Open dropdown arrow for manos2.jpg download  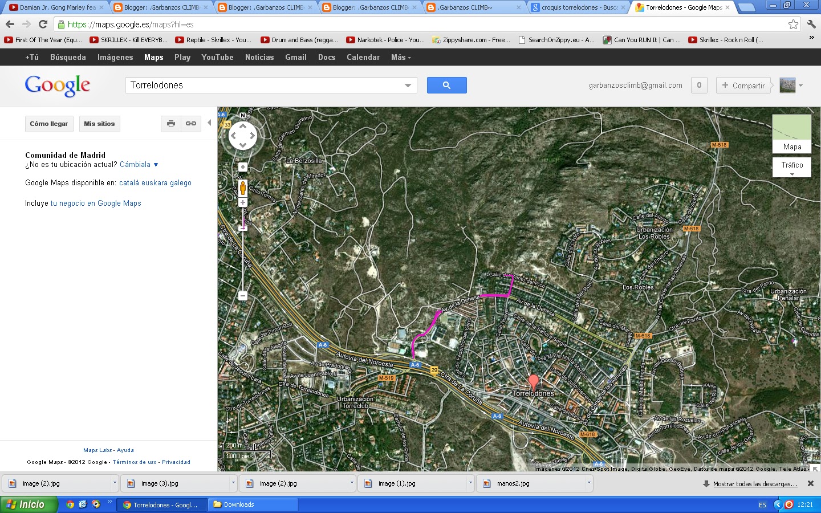(x=588, y=483)
